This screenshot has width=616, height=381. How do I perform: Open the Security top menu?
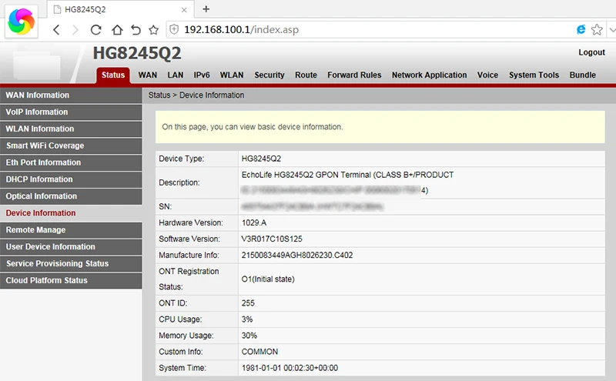(x=269, y=75)
